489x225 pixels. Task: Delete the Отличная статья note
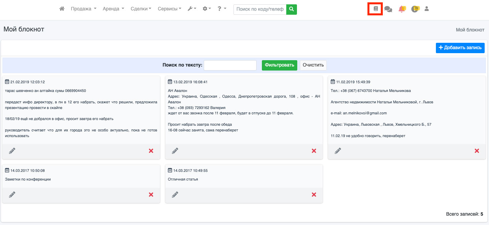point(314,195)
